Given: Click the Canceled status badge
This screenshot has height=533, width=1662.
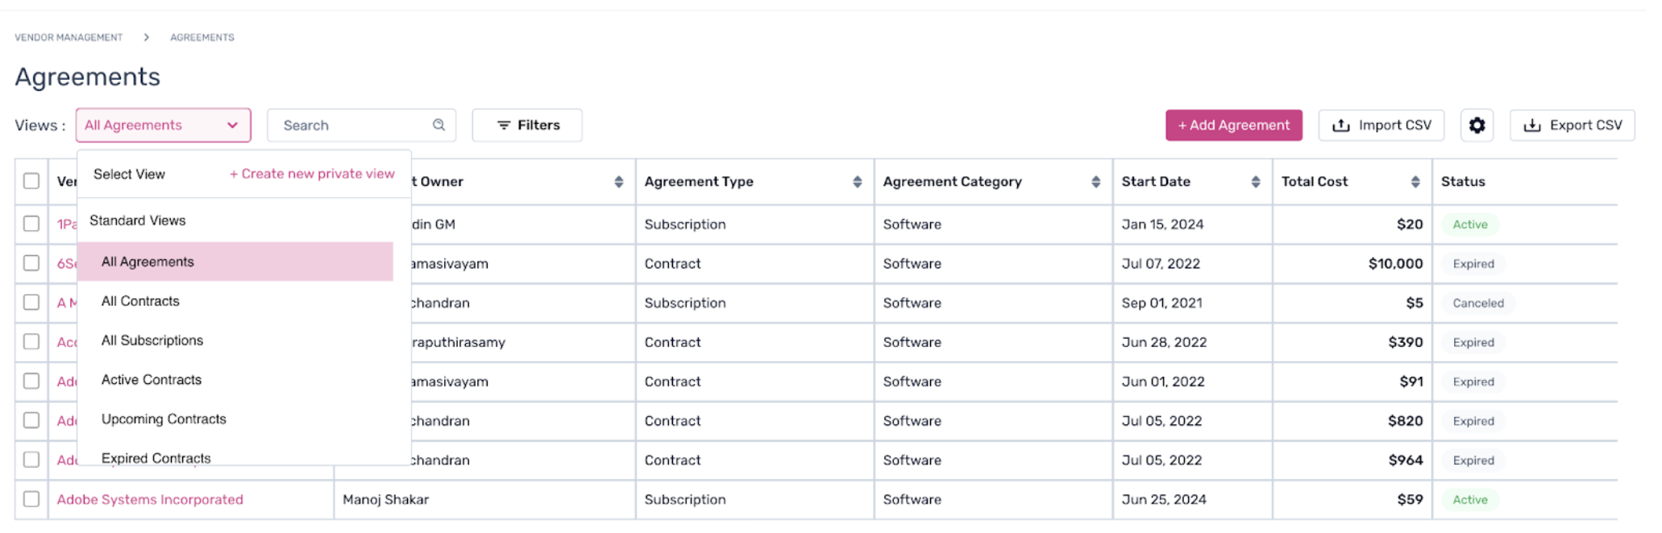Looking at the screenshot, I should click(1478, 304).
